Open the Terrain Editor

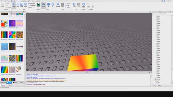[38, 5]
